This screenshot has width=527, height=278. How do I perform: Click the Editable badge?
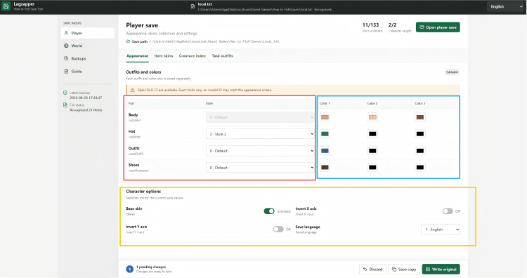click(x=452, y=72)
